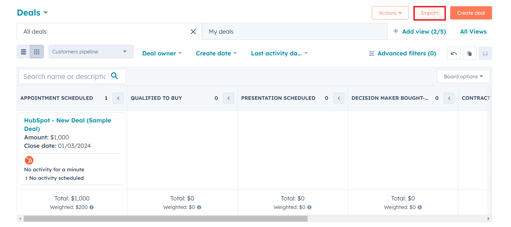Select the My deals tab
Screen dimensions: 511x227
(295, 32)
